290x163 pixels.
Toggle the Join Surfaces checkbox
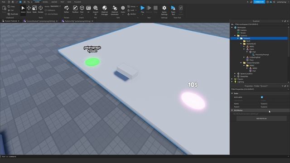pos(46,14)
